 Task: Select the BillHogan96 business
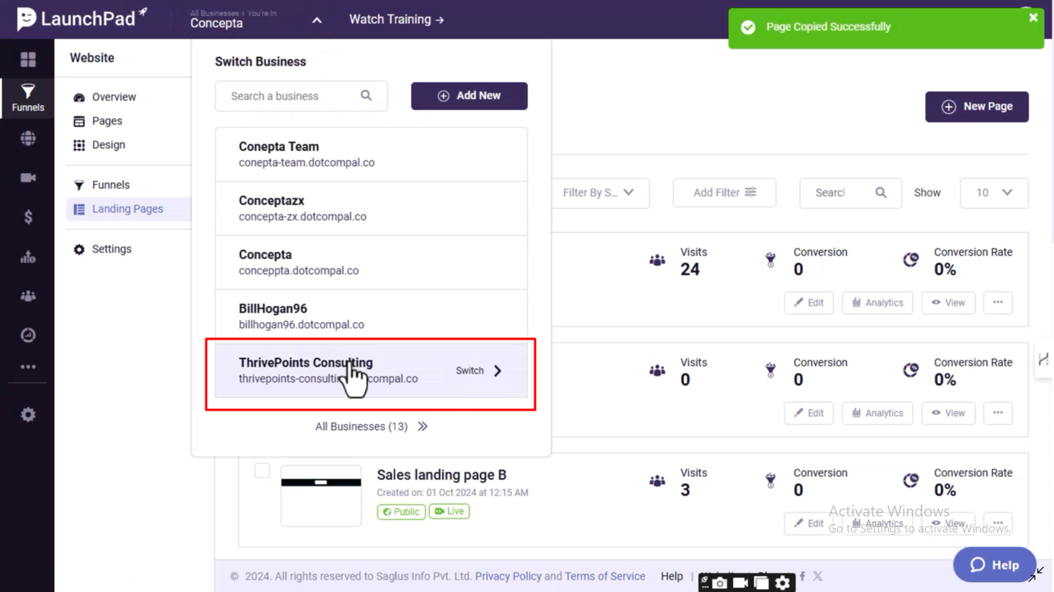371,316
